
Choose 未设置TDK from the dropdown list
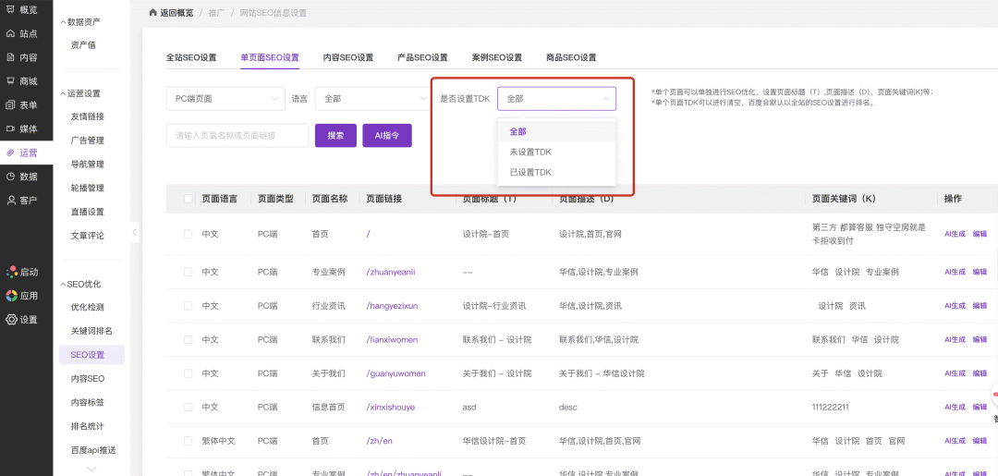(x=530, y=152)
